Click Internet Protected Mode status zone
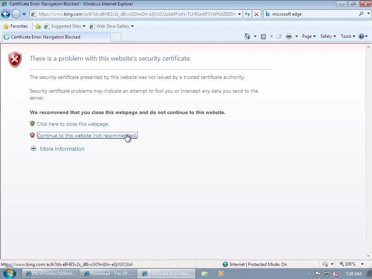372x279 pixels. [255, 264]
